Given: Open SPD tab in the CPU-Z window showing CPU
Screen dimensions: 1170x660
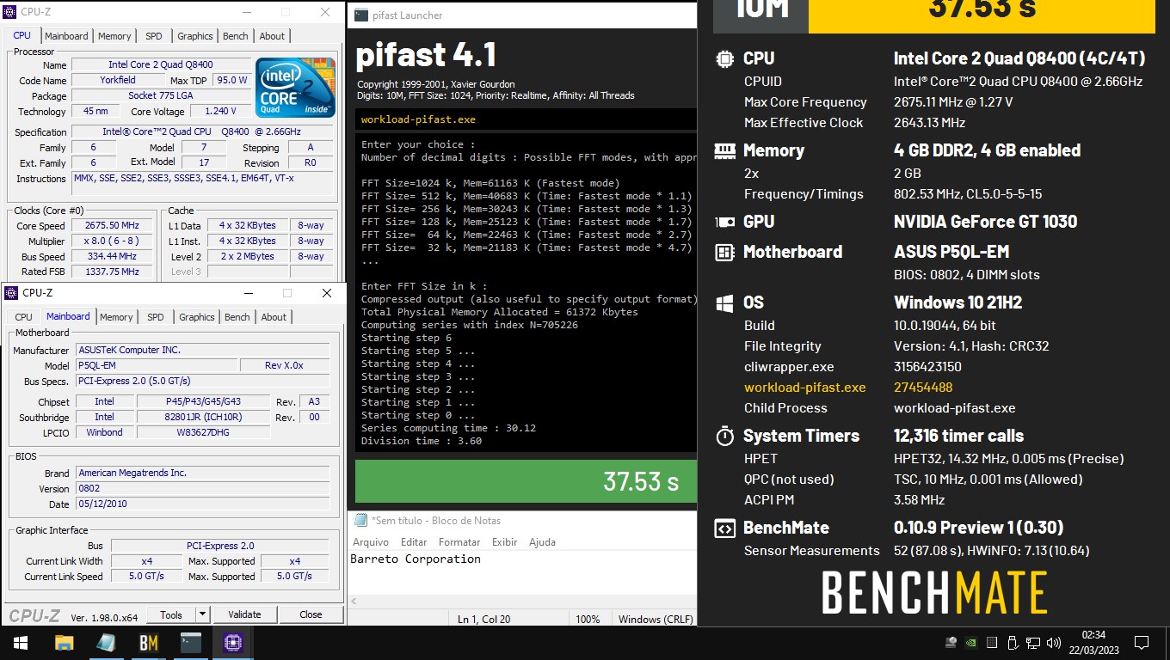Looking at the screenshot, I should point(153,36).
